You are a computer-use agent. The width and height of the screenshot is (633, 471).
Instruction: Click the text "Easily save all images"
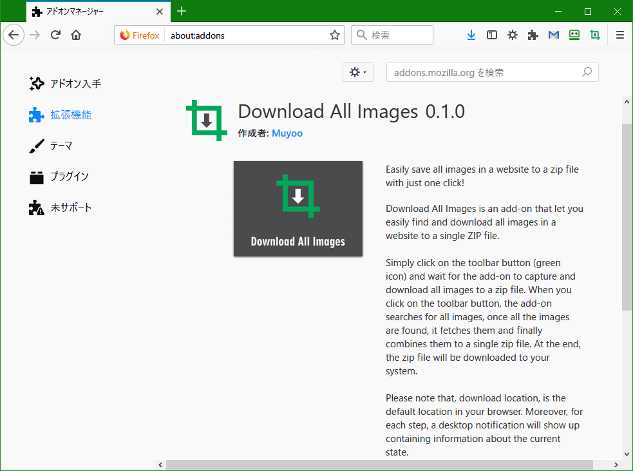(431, 169)
